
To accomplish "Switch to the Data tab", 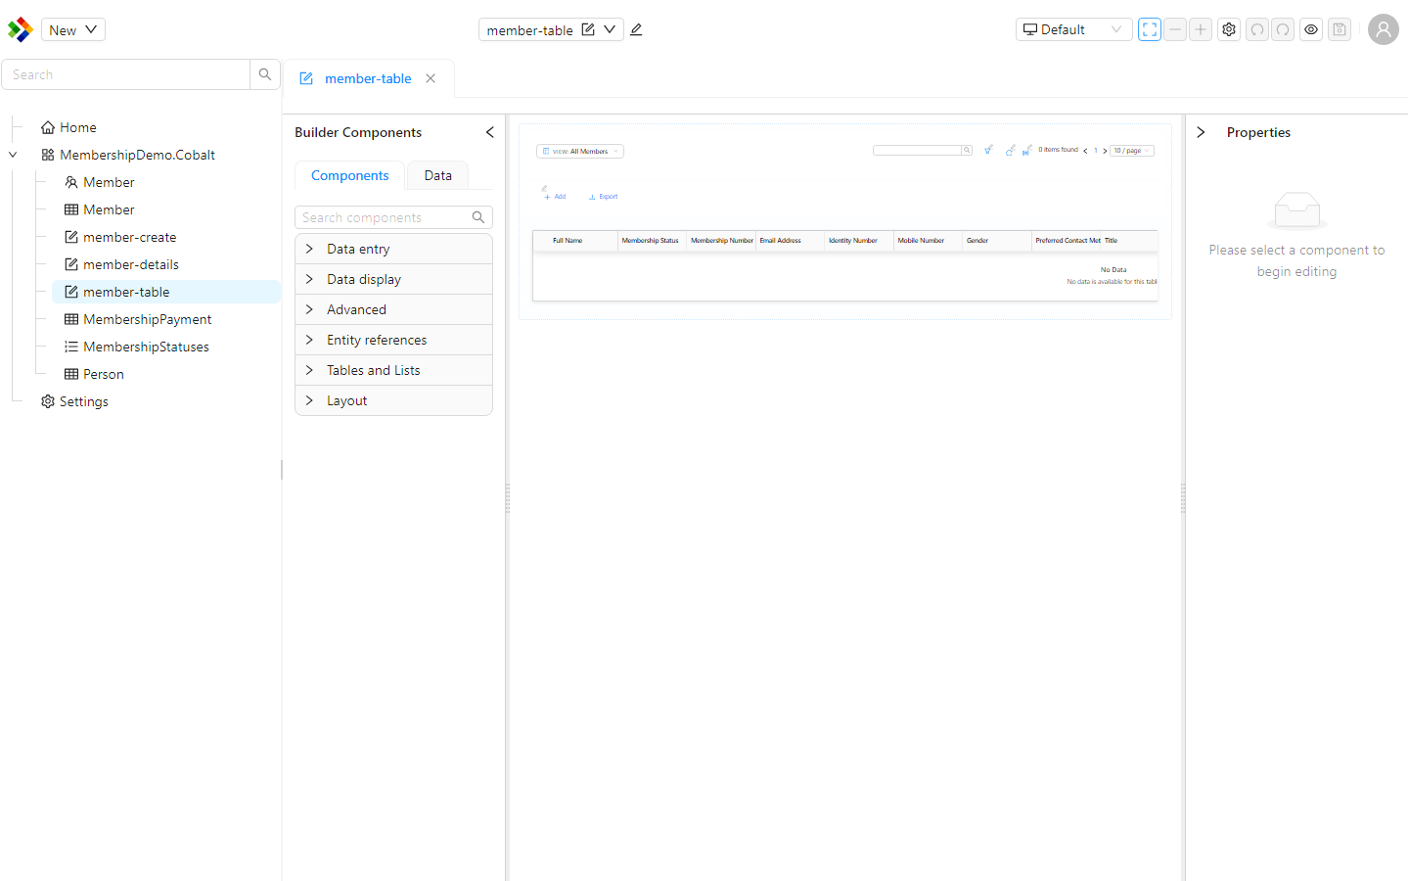I will [x=437, y=175].
